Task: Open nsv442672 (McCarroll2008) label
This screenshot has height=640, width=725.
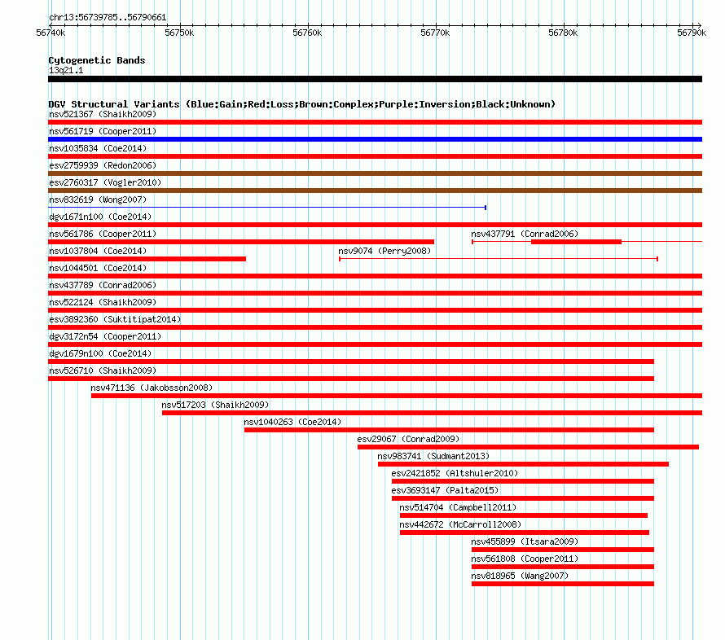Action: tap(460, 524)
